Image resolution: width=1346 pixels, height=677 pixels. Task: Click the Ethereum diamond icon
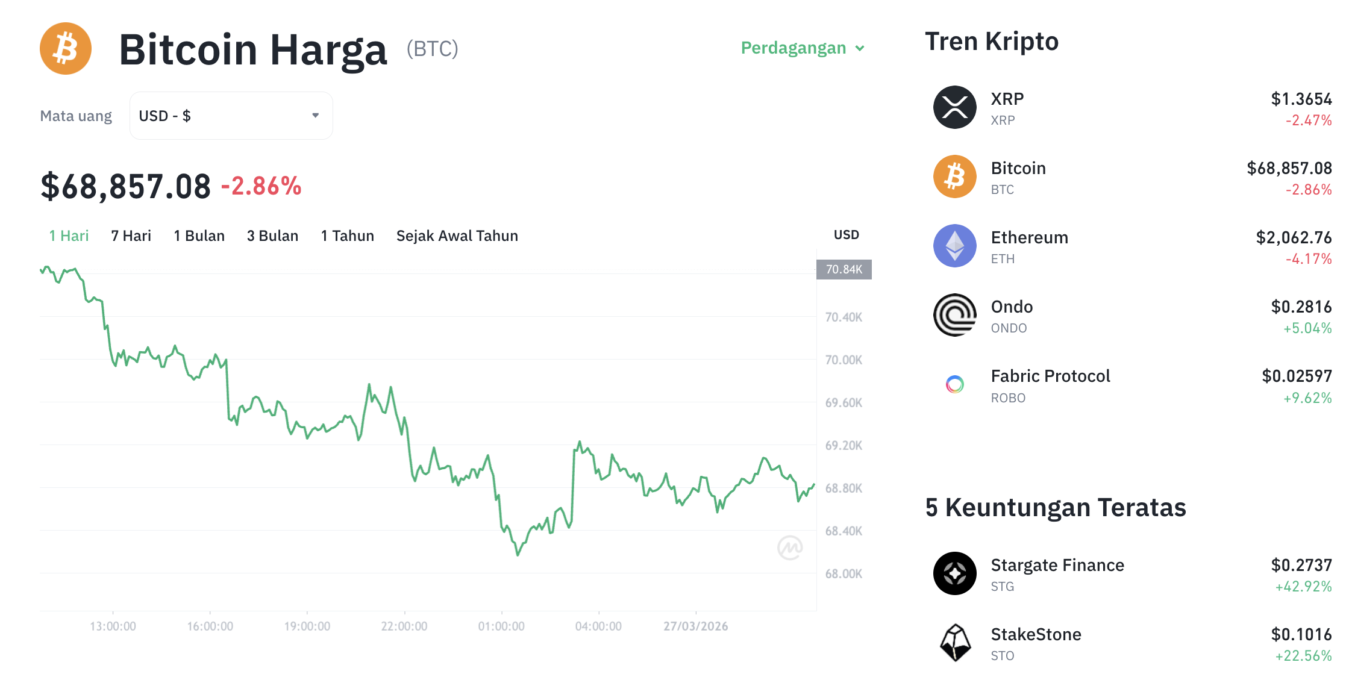[954, 245]
